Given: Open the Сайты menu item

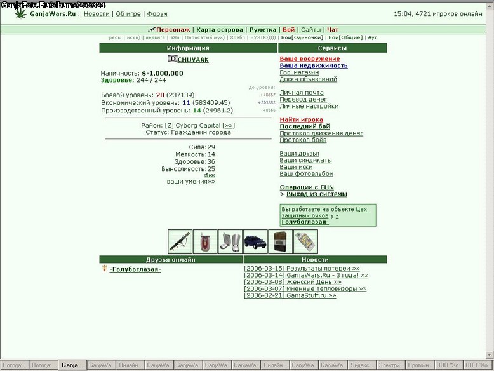Looking at the screenshot, I should (310, 30).
